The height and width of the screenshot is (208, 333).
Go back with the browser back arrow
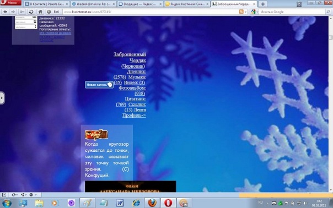pos(5,12)
